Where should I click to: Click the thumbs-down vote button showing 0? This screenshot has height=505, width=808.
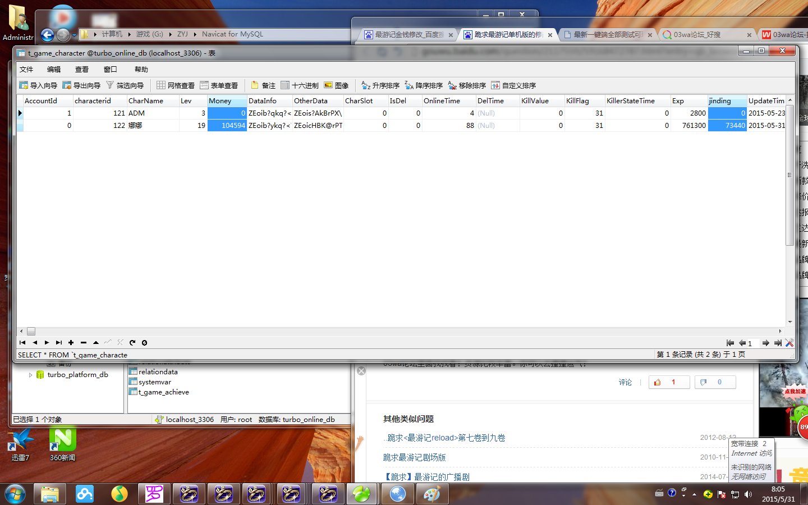coord(715,382)
